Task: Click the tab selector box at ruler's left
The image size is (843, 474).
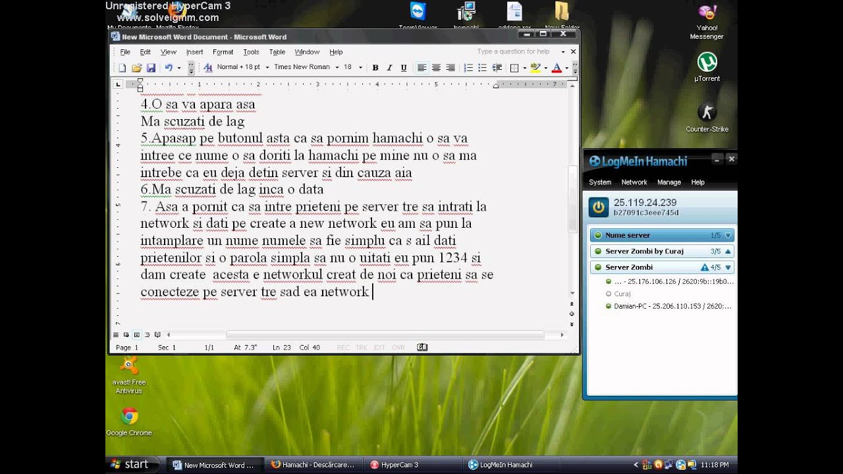Action: coord(118,84)
